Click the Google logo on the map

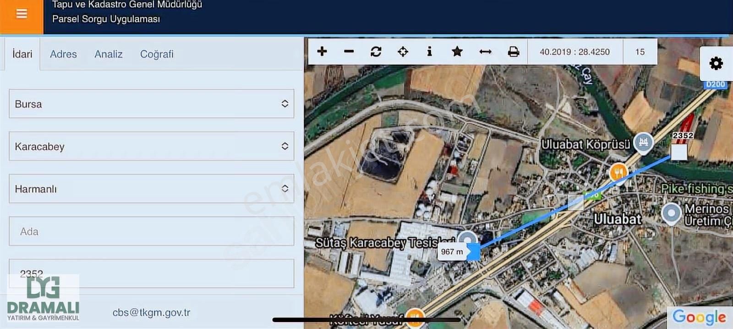pos(699,317)
